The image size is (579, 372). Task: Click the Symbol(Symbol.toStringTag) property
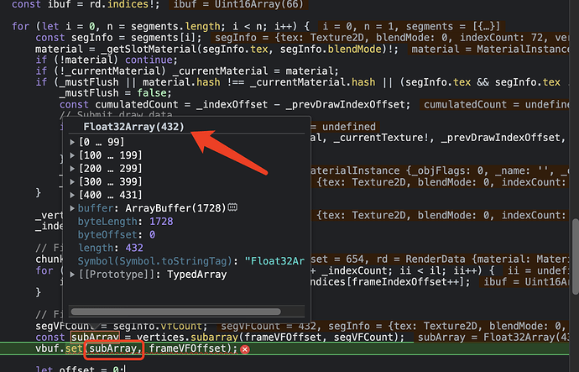pos(155,261)
